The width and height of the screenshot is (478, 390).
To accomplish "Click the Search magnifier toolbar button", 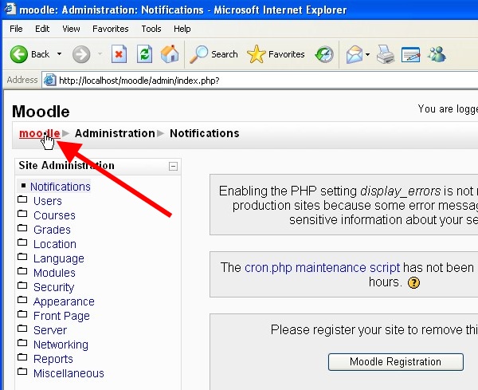I will tap(214, 54).
